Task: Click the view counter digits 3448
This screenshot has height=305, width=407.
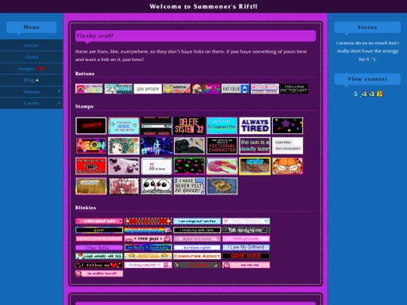Action: (368, 93)
